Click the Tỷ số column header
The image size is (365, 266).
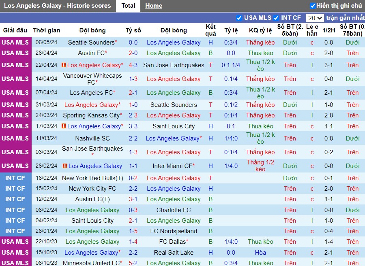(133, 30)
